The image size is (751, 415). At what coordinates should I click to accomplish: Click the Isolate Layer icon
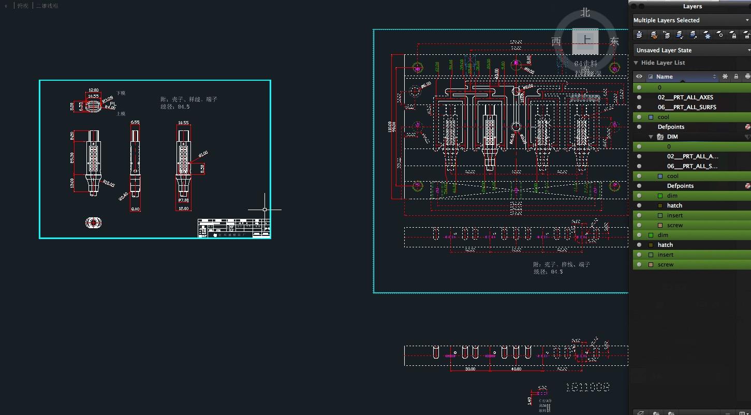pyautogui.click(x=680, y=35)
